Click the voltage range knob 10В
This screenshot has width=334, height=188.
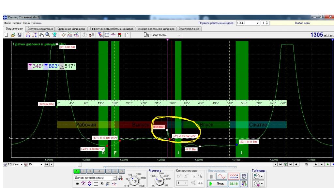134,181
